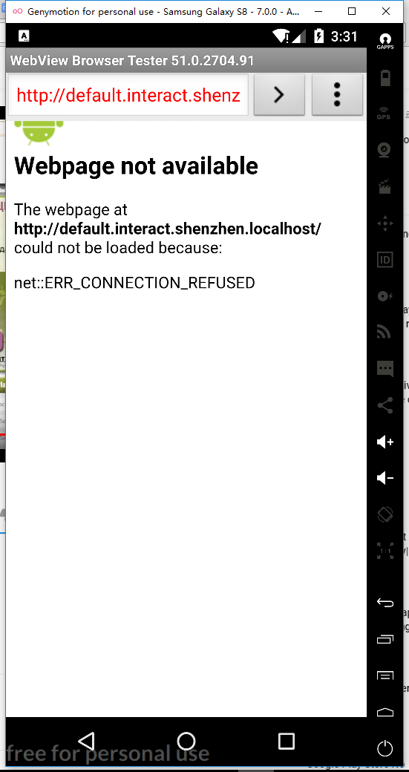
Task: Toggle device screen rotation
Action: pos(385,515)
